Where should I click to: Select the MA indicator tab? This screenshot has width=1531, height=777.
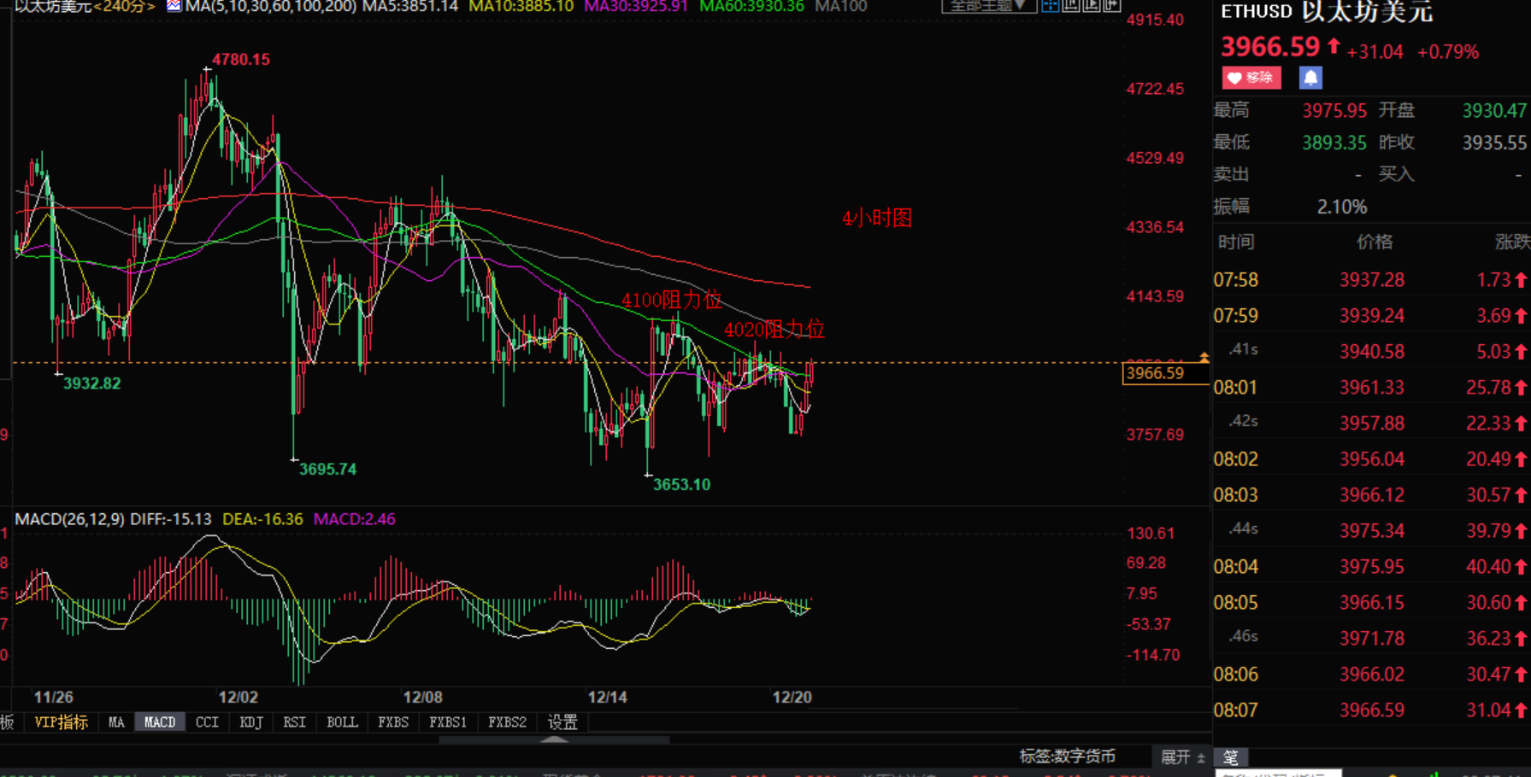tap(116, 722)
